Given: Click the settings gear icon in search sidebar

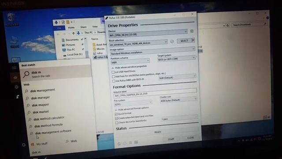Looking at the screenshot, I should click(x=17, y=87).
